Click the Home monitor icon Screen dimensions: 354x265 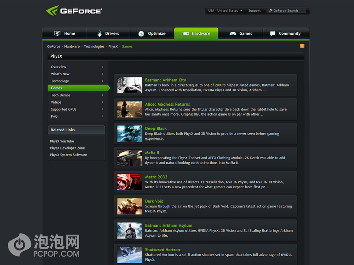(x=57, y=34)
